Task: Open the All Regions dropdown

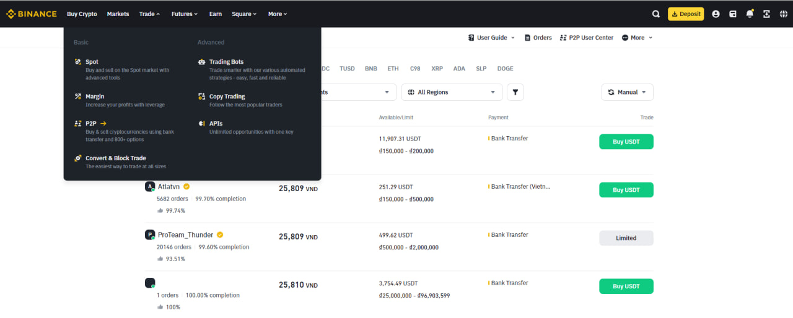Action: 452,92
